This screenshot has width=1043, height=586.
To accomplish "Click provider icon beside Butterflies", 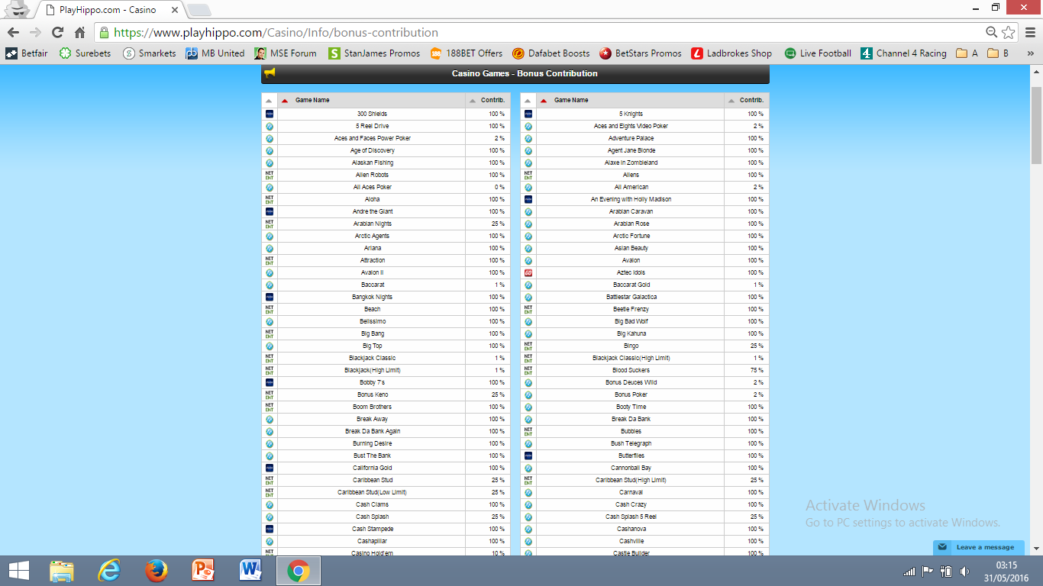I will click(x=528, y=456).
